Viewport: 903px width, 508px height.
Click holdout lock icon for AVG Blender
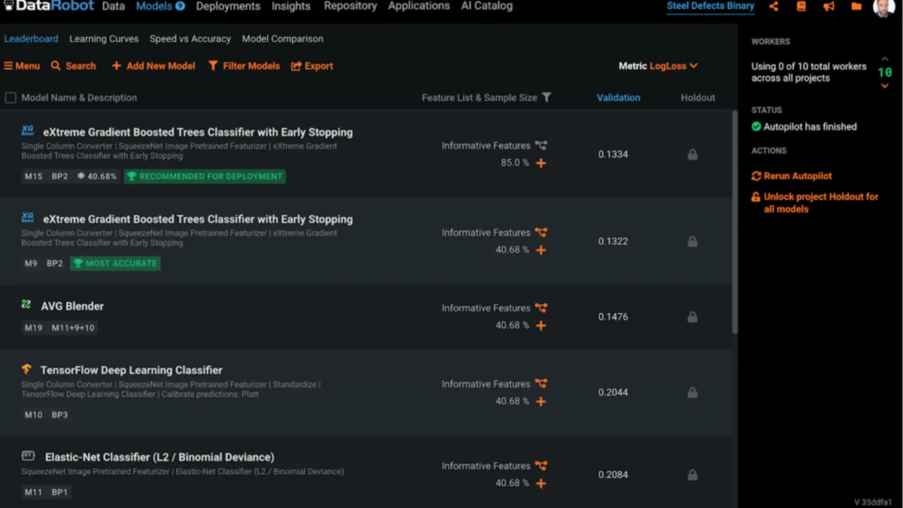coord(692,317)
